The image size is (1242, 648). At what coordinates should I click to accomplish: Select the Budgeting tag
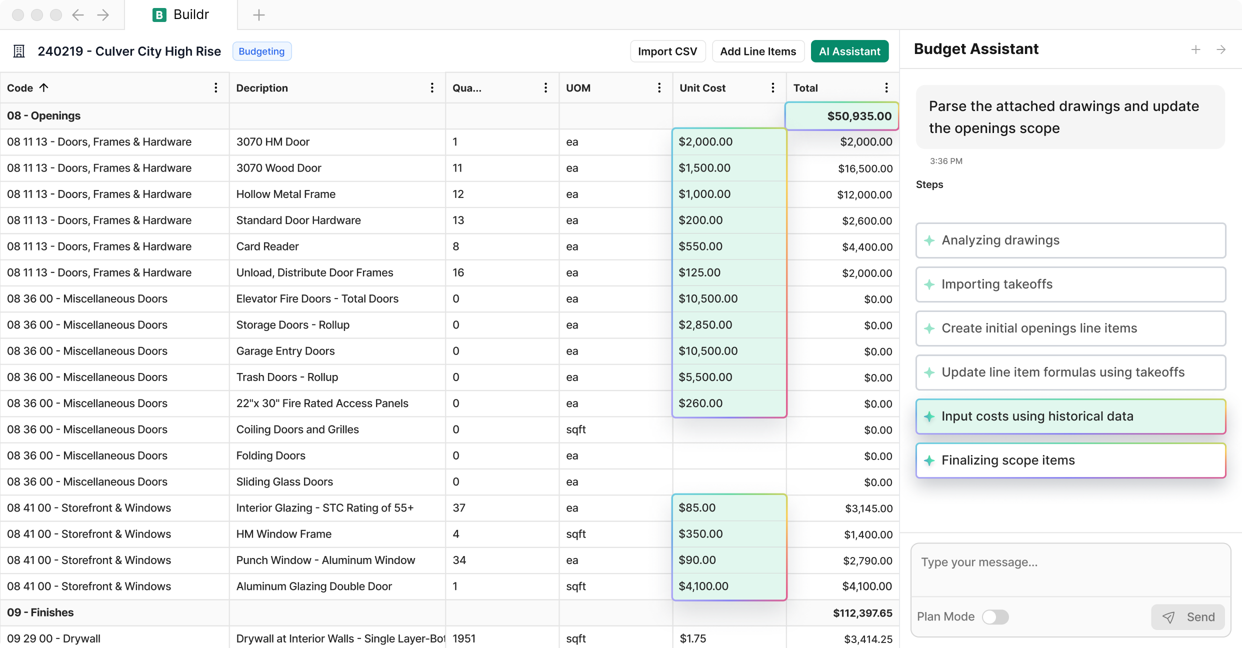(x=261, y=51)
